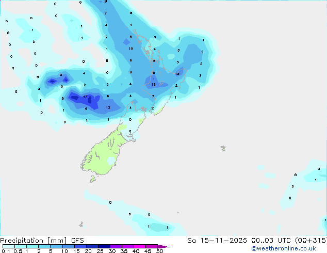Click the 0.5–1 mm legend color box
Viewport: 327px width, 253px height.
pyautogui.click(x=21, y=246)
